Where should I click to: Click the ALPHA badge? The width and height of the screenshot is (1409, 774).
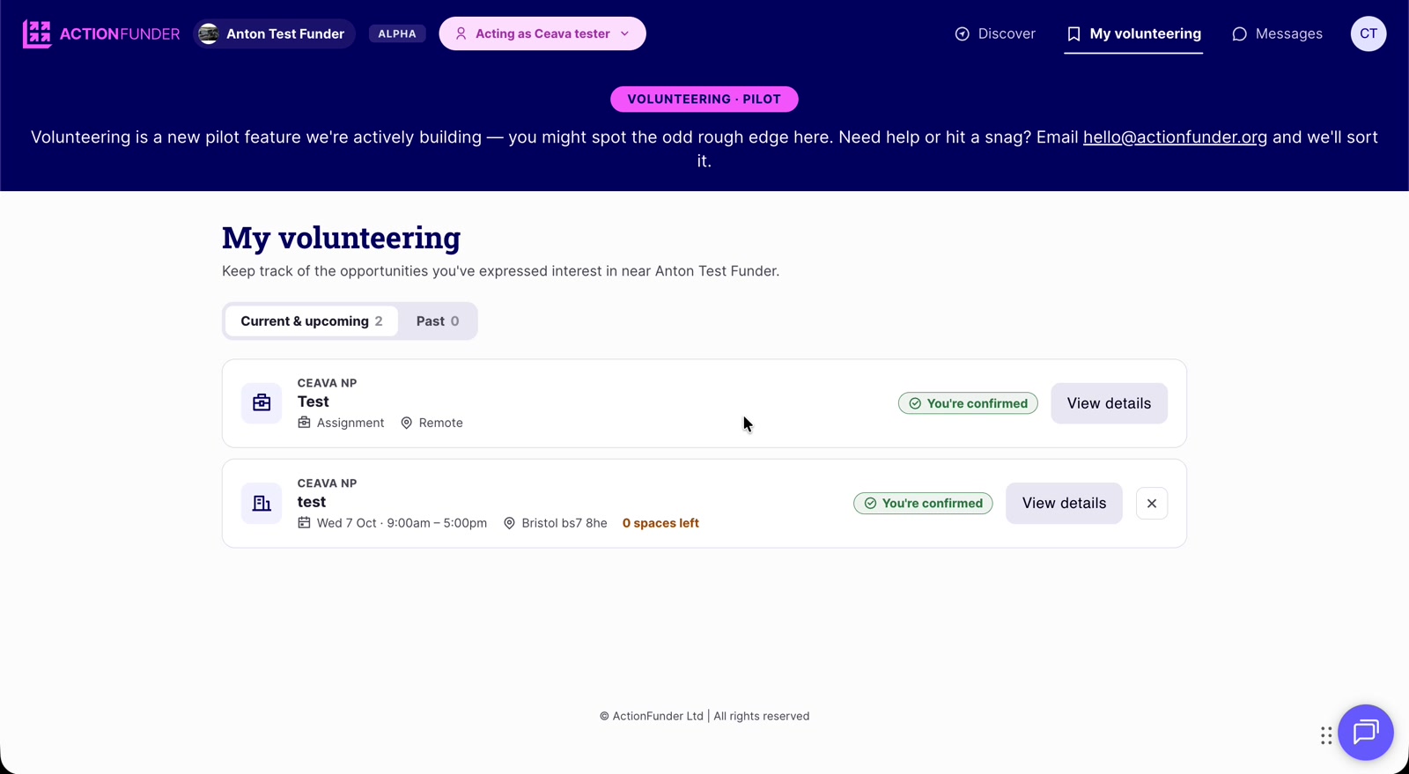(397, 33)
